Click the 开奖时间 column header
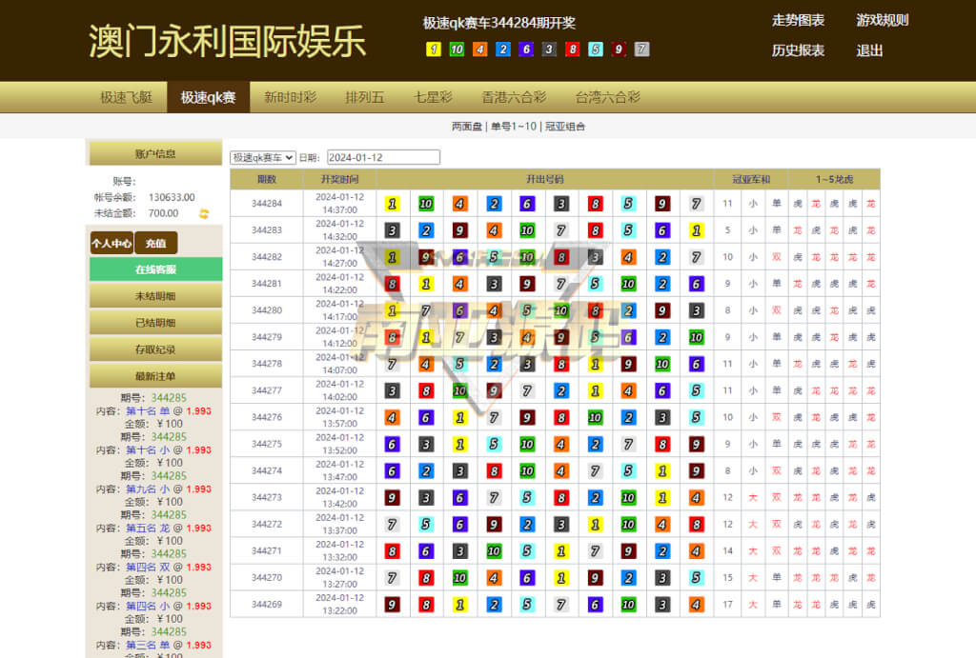The width and height of the screenshot is (976, 658). [x=340, y=179]
